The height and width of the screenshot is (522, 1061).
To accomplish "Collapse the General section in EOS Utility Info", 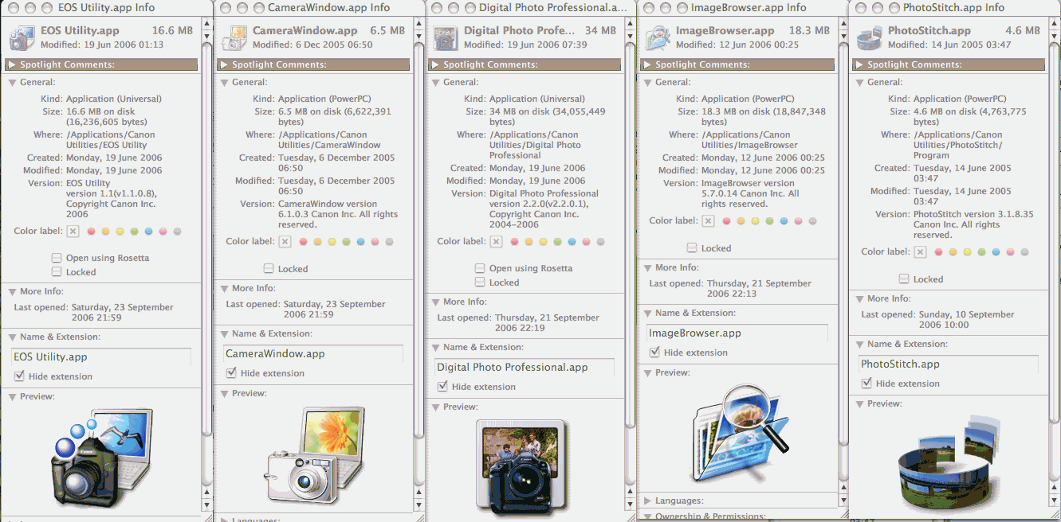I will (12, 82).
